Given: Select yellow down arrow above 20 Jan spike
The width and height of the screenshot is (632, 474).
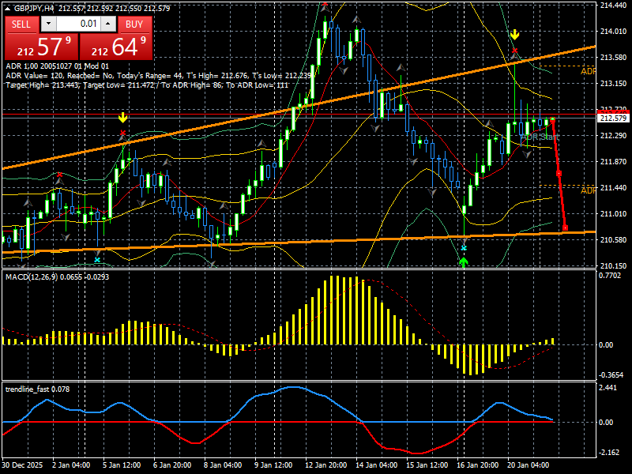Looking at the screenshot, I should pyautogui.click(x=514, y=35).
